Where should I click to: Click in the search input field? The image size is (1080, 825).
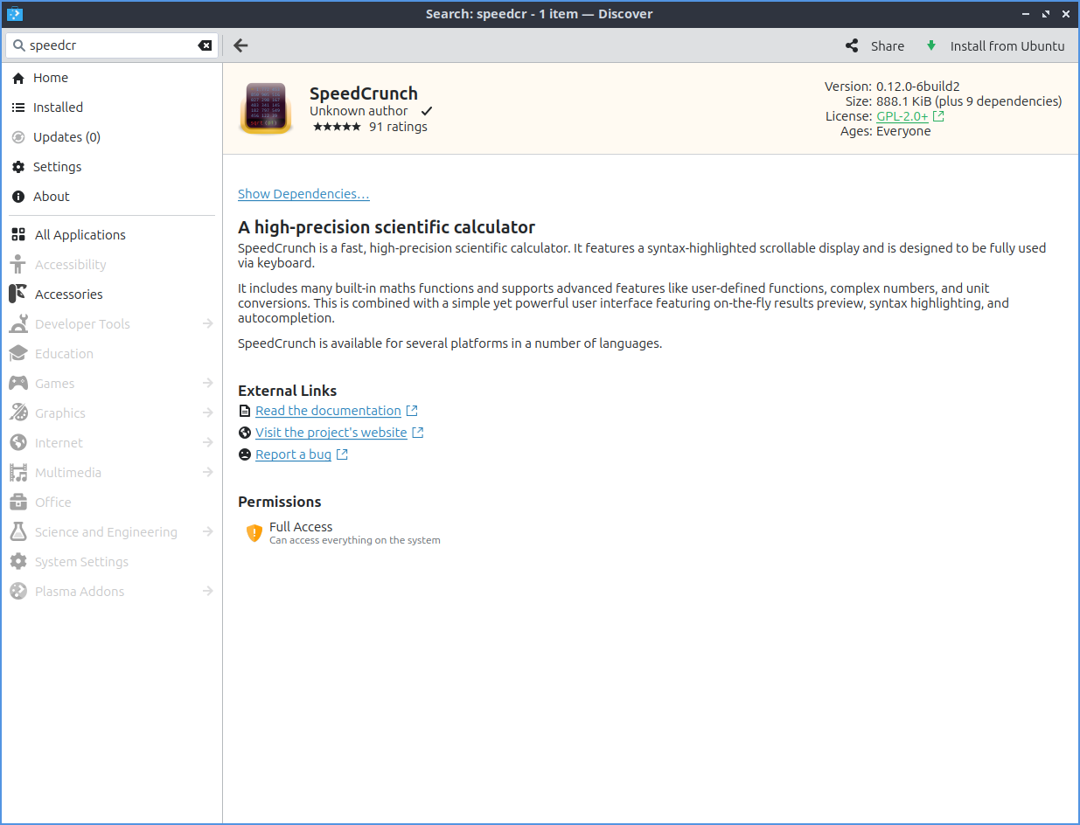pyautogui.click(x=109, y=45)
